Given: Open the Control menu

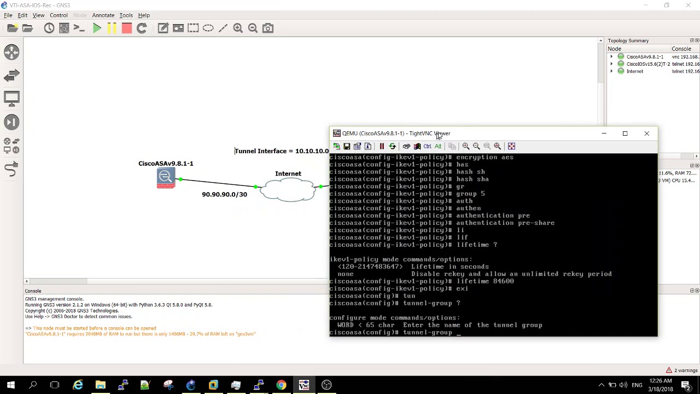Looking at the screenshot, I should (x=59, y=15).
